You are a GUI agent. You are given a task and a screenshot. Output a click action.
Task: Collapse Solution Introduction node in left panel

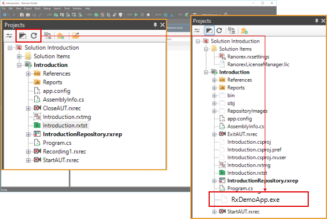click(10, 48)
